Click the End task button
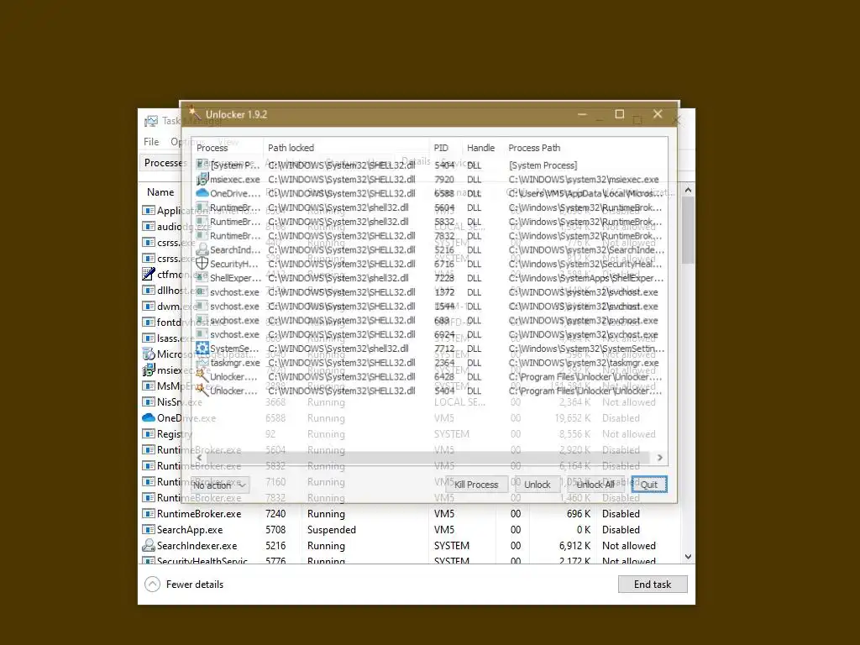This screenshot has width=860, height=645. [x=652, y=585]
